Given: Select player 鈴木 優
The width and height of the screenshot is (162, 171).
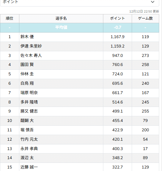Looking at the screenshot, I should 27,37.
